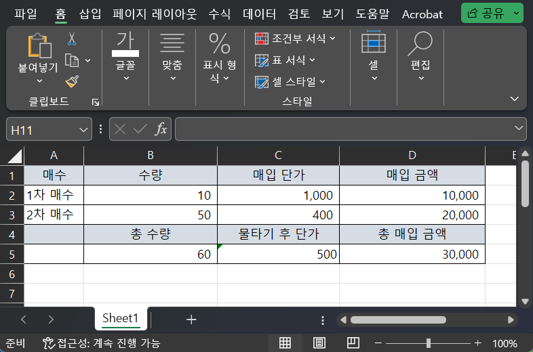Click the Select All corner triangle
533x352 pixels.
[15, 156]
